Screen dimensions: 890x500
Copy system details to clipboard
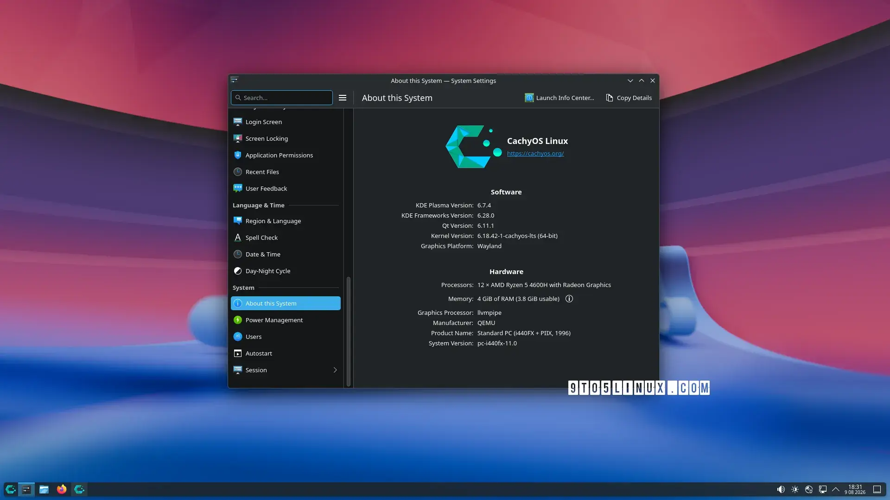[x=629, y=98]
